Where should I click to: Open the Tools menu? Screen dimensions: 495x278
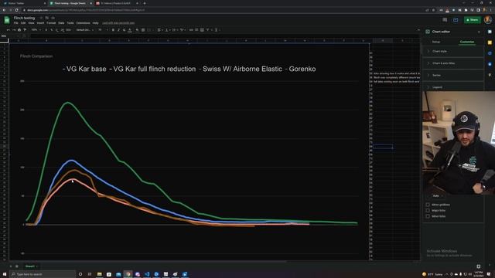pos(70,23)
